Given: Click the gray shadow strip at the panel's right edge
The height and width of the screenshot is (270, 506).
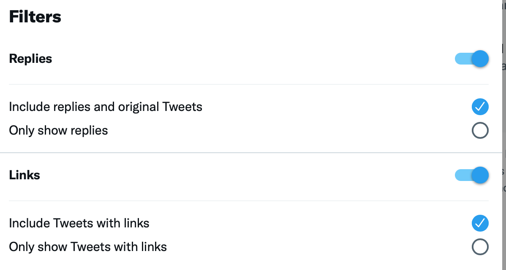Looking at the screenshot, I should pyautogui.click(x=498, y=135).
